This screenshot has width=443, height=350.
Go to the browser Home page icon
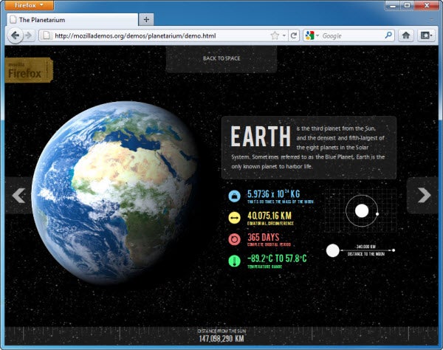click(x=405, y=35)
